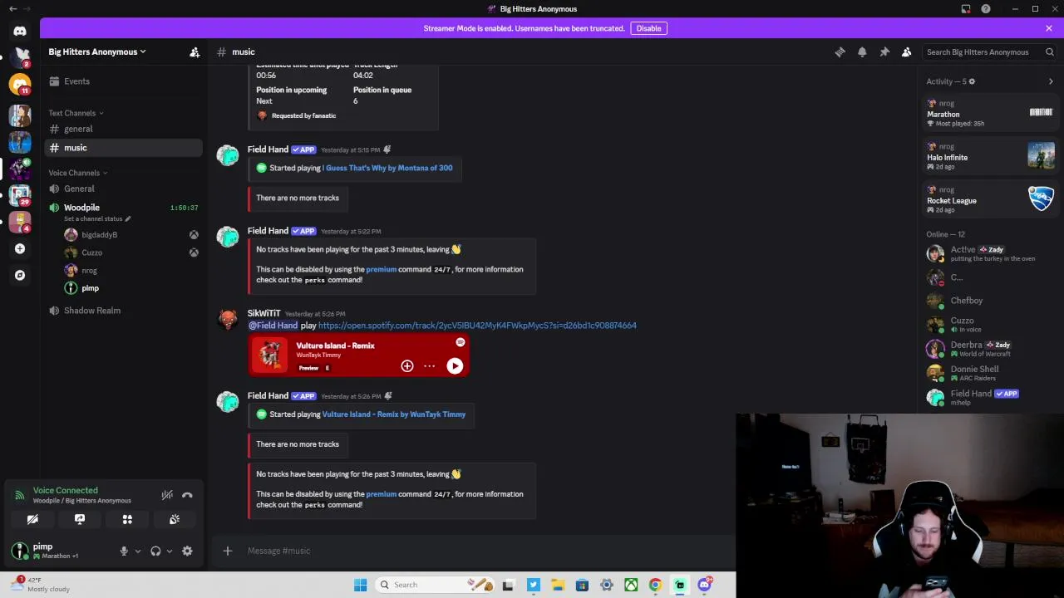Open Help question mark icon
Image resolution: width=1064 pixels, height=598 pixels.
(986, 9)
